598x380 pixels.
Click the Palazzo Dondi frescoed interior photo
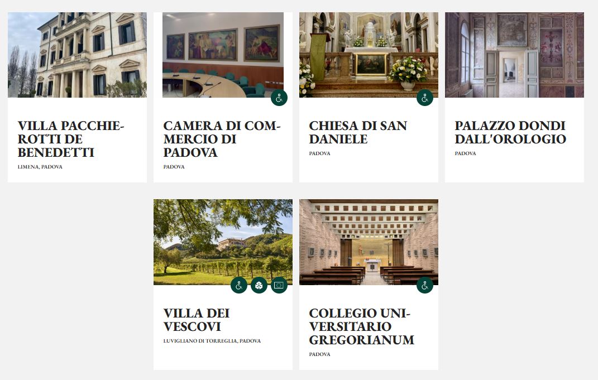(514, 55)
